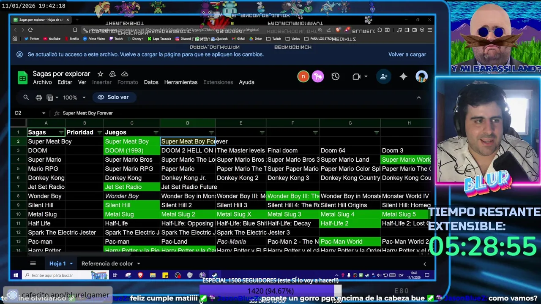Open the Prioridad column filter
Screen dimensions: 541x304
tap(100, 133)
